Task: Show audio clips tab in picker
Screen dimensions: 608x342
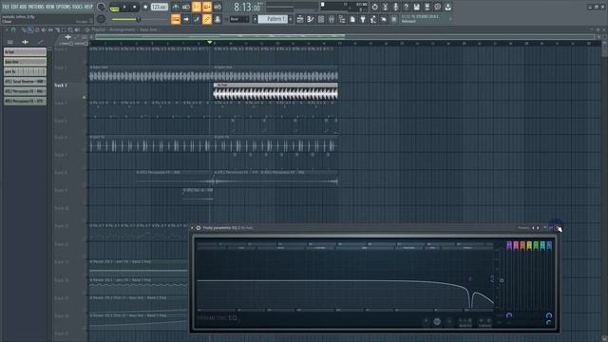Action: [x=26, y=42]
